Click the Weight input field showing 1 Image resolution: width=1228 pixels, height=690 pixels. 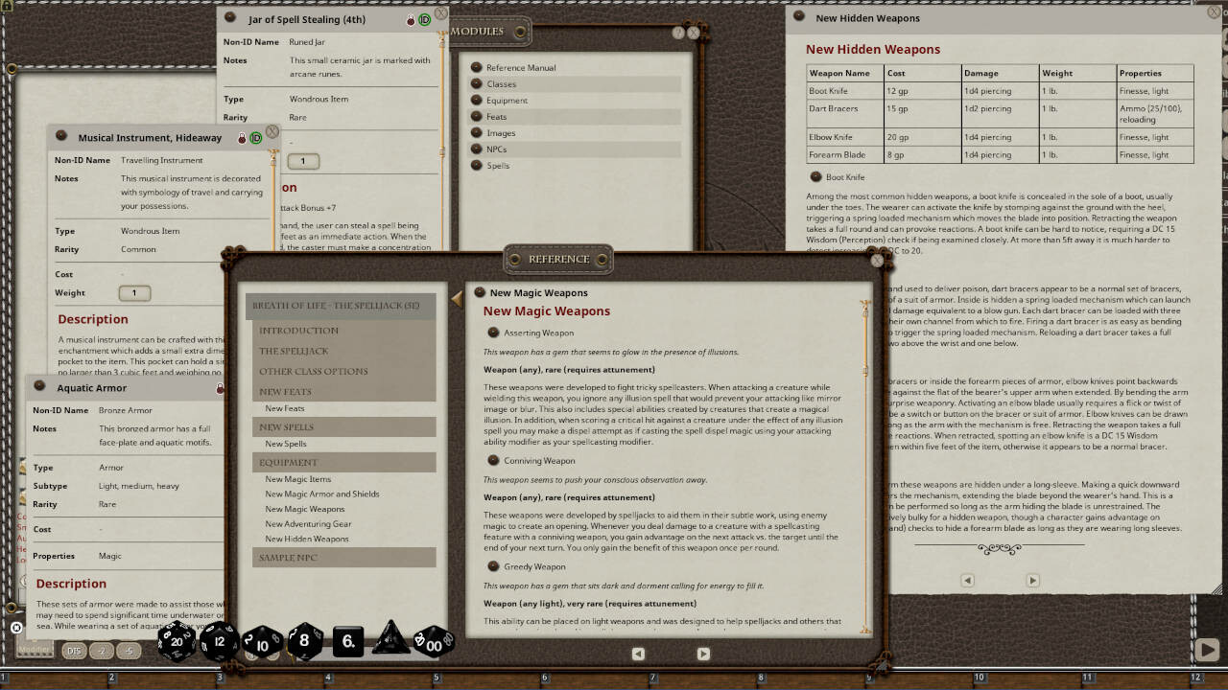pos(134,292)
